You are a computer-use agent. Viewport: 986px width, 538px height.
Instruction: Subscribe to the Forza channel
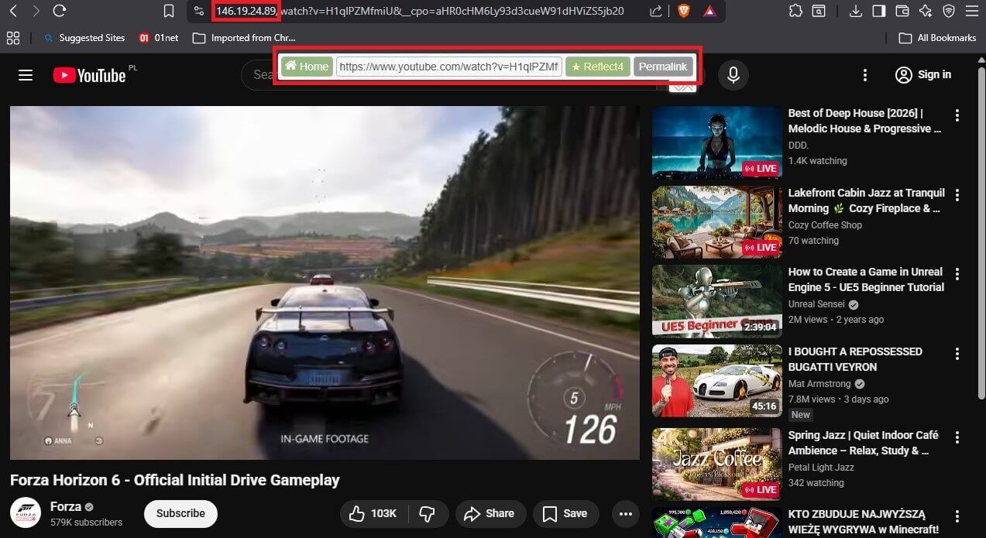180,513
